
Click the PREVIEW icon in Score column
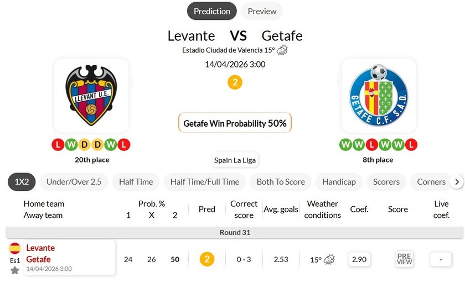click(x=405, y=259)
